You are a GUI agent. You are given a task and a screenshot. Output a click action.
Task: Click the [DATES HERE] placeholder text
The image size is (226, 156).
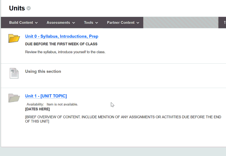pos(37,109)
